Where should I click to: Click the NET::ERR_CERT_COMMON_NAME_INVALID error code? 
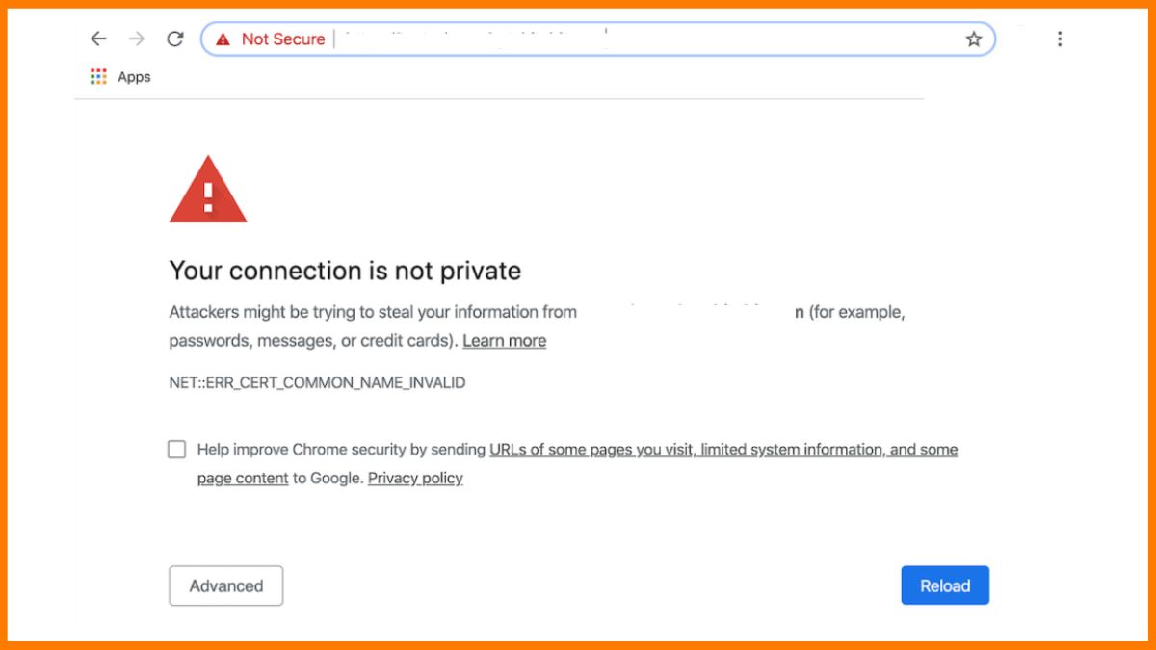pyautogui.click(x=317, y=383)
